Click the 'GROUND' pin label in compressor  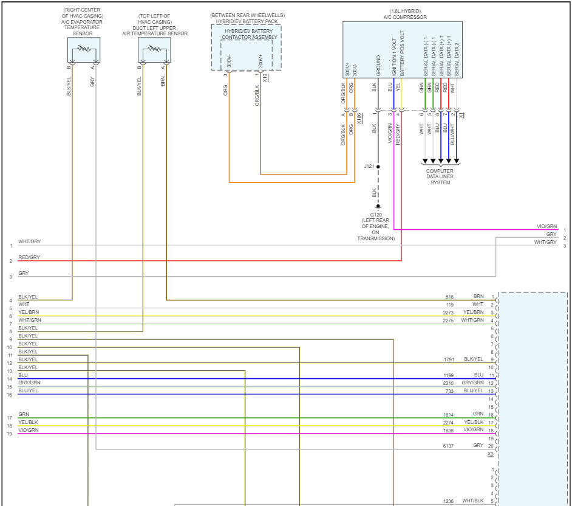click(378, 66)
